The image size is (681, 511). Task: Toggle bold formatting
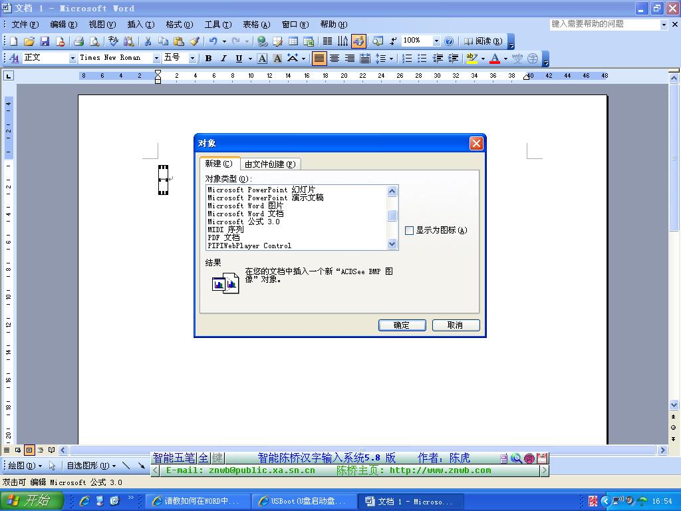pyautogui.click(x=208, y=59)
